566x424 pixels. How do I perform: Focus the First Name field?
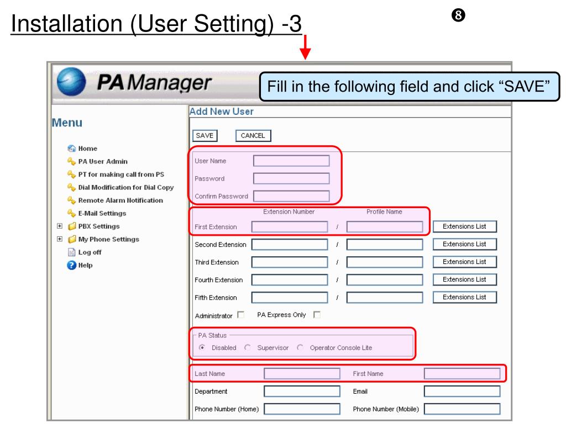(x=462, y=374)
